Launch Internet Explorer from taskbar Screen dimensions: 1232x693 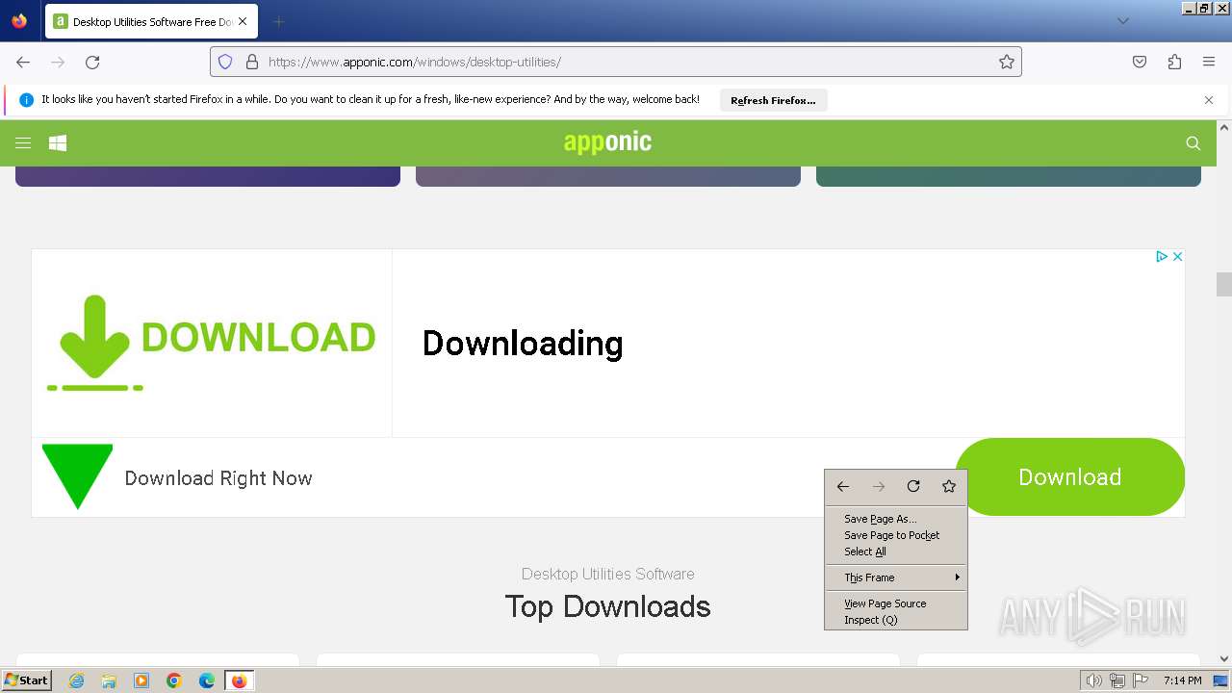(x=76, y=680)
